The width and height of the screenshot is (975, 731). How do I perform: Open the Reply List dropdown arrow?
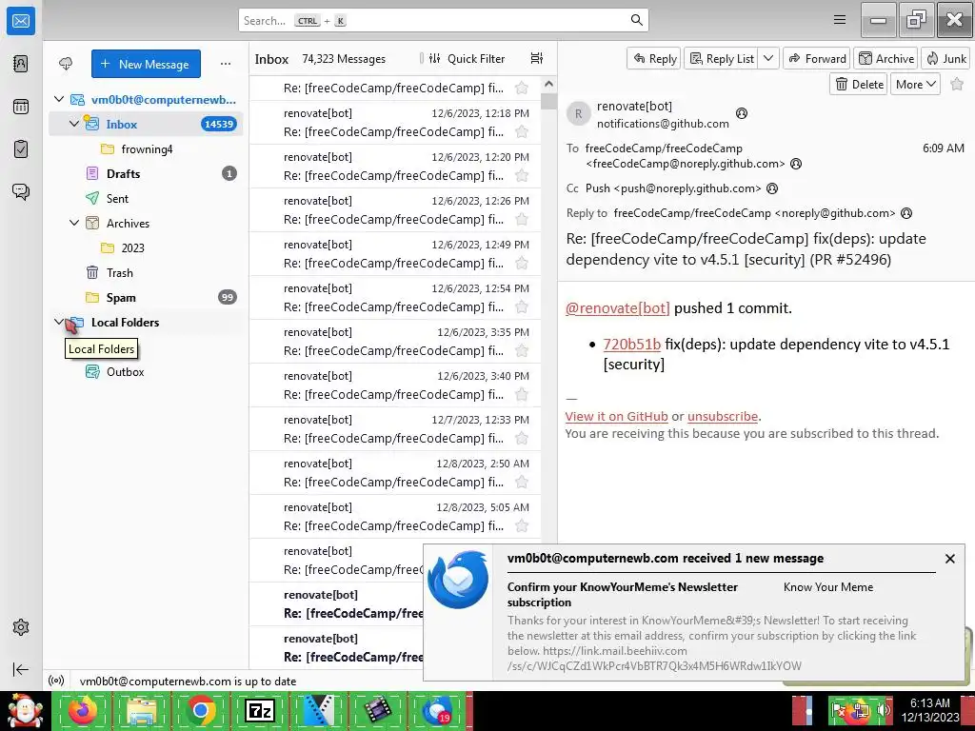pyautogui.click(x=768, y=58)
